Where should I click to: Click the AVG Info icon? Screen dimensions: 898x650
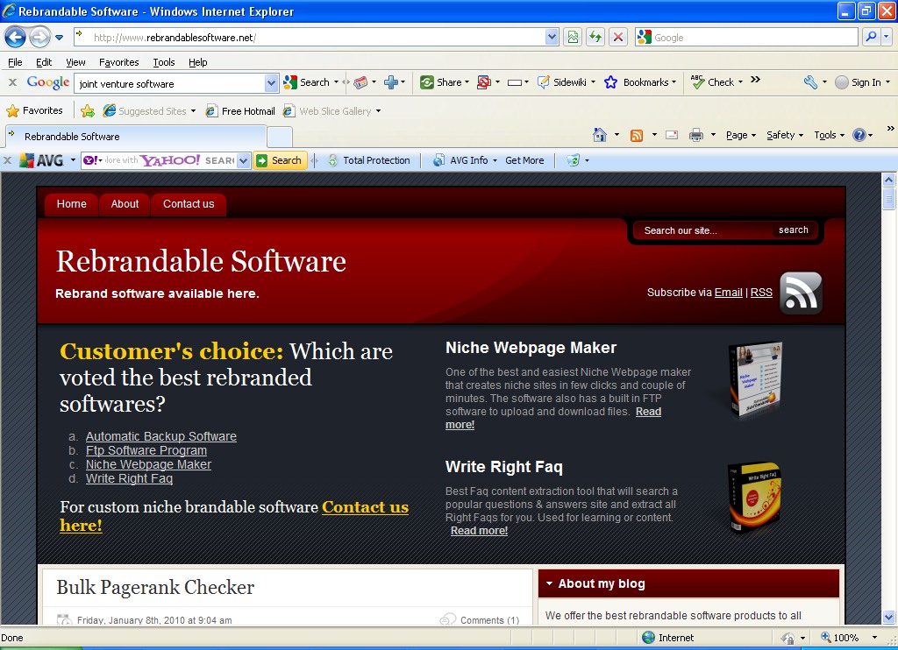click(438, 161)
